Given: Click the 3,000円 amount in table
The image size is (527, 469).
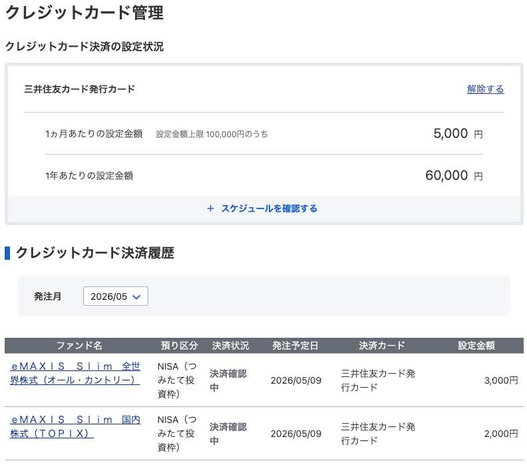Looking at the screenshot, I should pos(500,380).
